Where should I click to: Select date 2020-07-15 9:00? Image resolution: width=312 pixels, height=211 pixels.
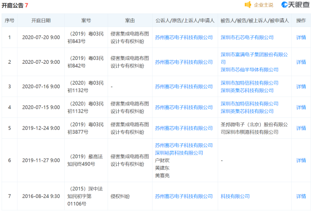tap(41, 107)
